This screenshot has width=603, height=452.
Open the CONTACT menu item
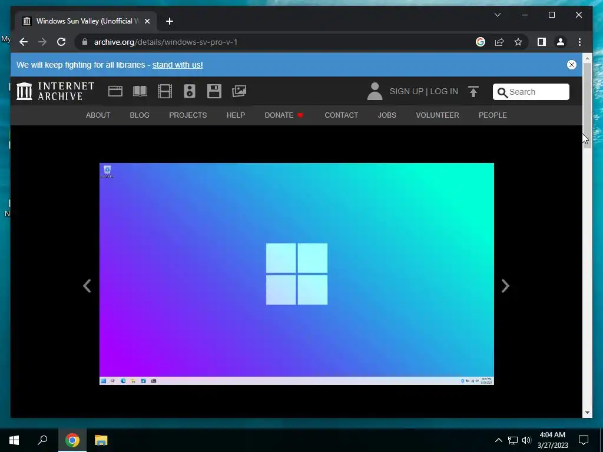(341, 115)
